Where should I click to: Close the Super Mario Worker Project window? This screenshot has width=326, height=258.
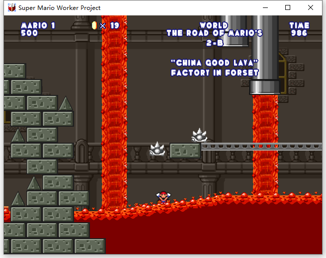[x=311, y=7]
